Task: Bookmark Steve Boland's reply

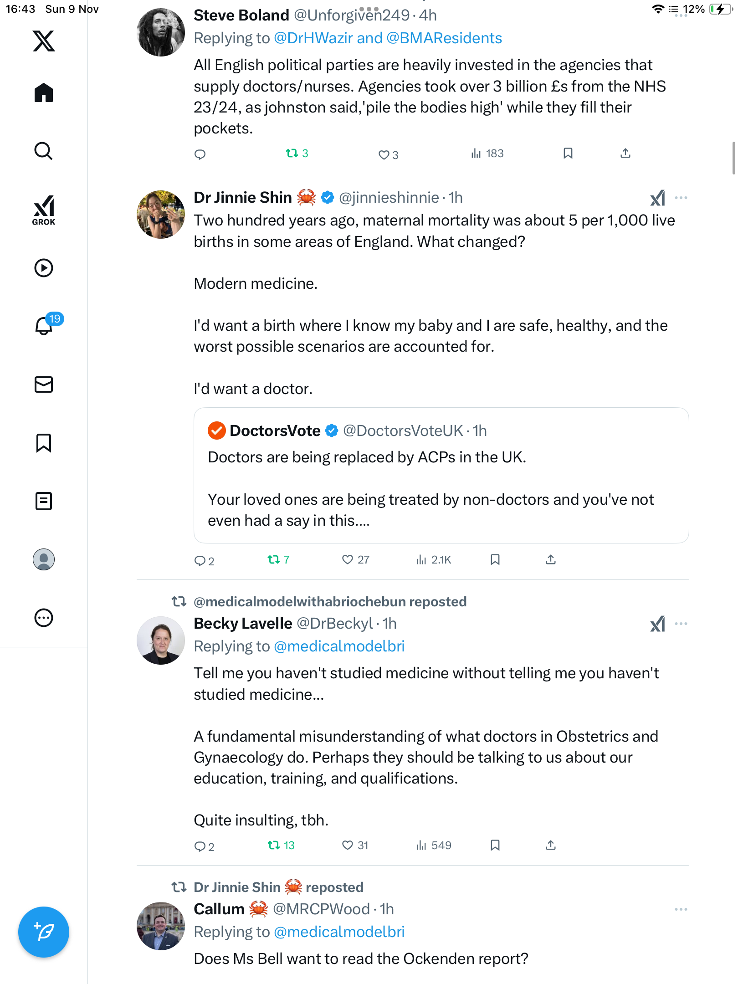Action: click(x=568, y=154)
